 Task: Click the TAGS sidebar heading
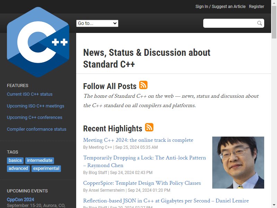pyautogui.click(x=12, y=152)
